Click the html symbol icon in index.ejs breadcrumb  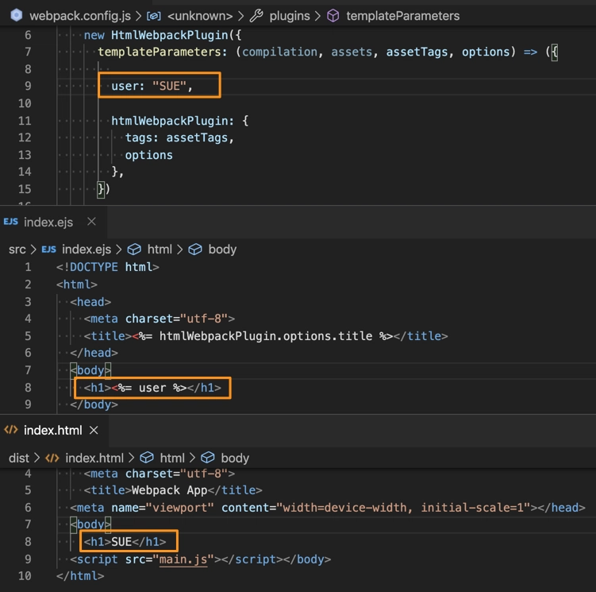(x=134, y=250)
